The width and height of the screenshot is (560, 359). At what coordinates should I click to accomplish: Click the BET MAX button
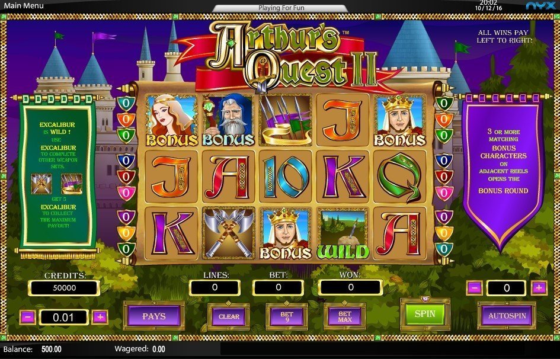click(x=345, y=316)
